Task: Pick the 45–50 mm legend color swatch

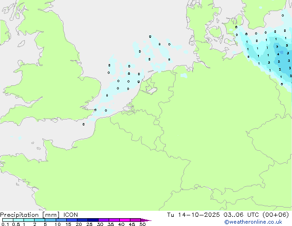Action: [x=135, y=220]
